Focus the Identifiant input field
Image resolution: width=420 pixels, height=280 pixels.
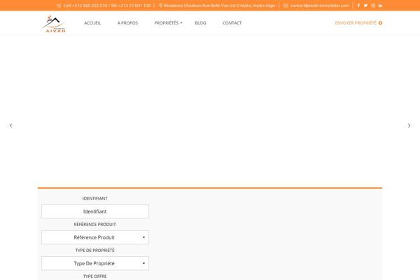point(95,211)
